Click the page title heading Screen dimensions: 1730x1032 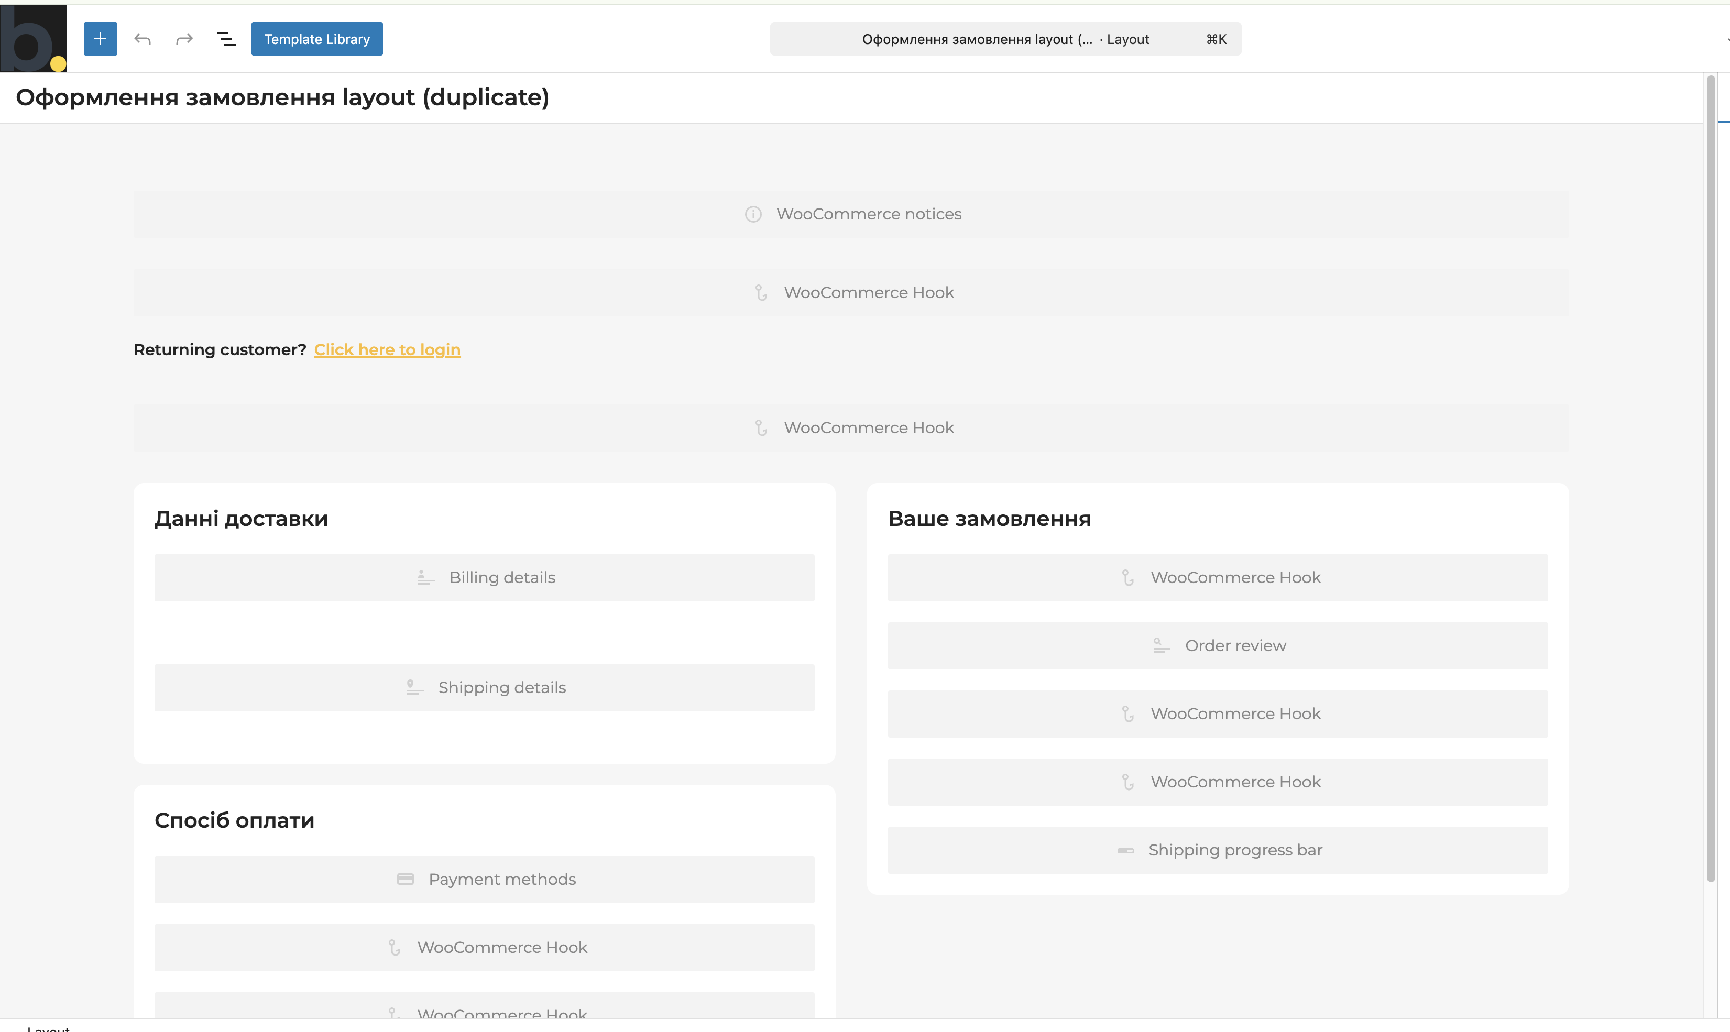pos(282,97)
